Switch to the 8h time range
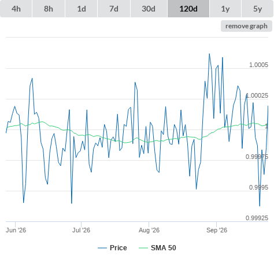The height and width of the screenshot is (263, 274). click(49, 9)
